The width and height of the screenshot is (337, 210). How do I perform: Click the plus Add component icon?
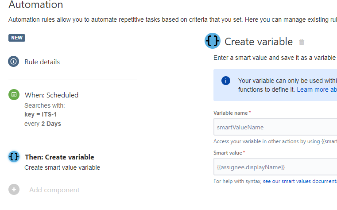coord(14,190)
